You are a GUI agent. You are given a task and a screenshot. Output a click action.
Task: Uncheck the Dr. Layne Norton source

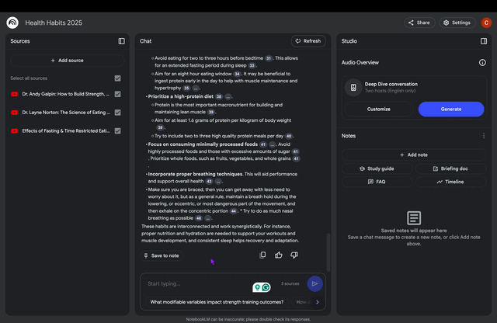(117, 113)
